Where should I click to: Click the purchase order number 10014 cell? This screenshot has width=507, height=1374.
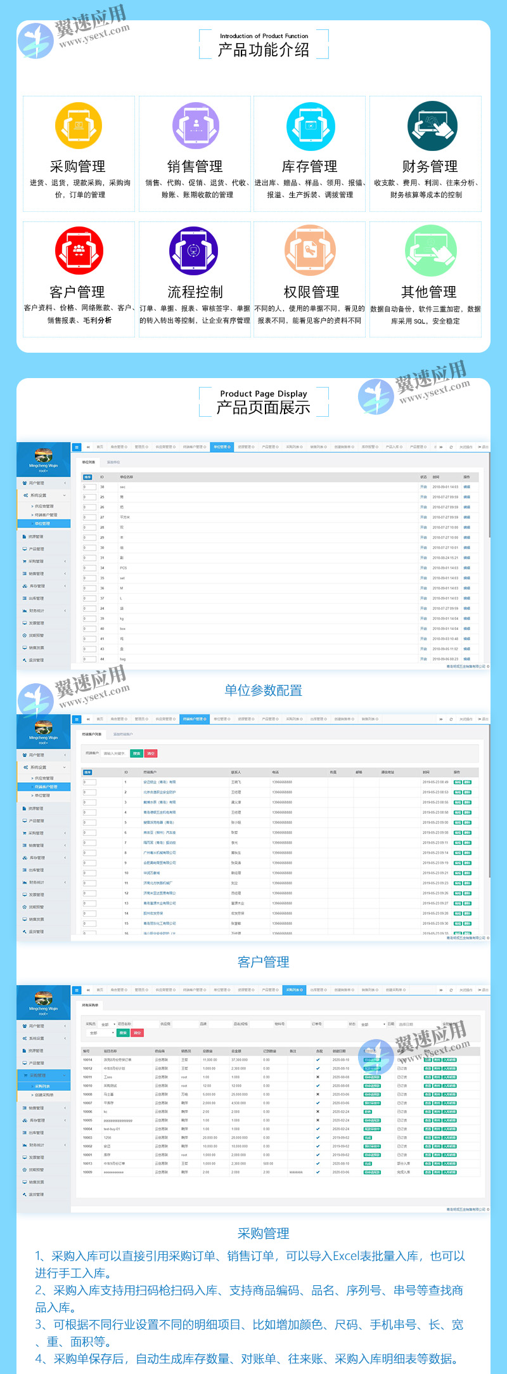pyautogui.click(x=88, y=1059)
